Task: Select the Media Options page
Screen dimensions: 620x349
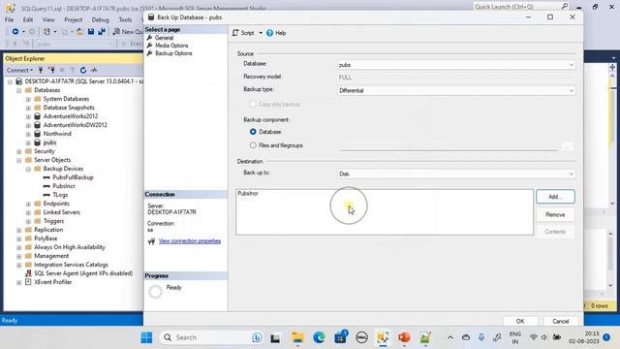Action: tap(171, 46)
